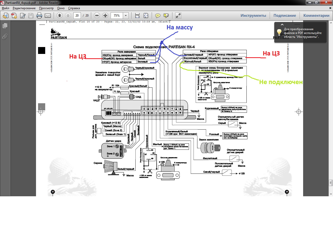Zoom in with the plus button
The height and width of the screenshot is (230, 333).
(105, 16)
